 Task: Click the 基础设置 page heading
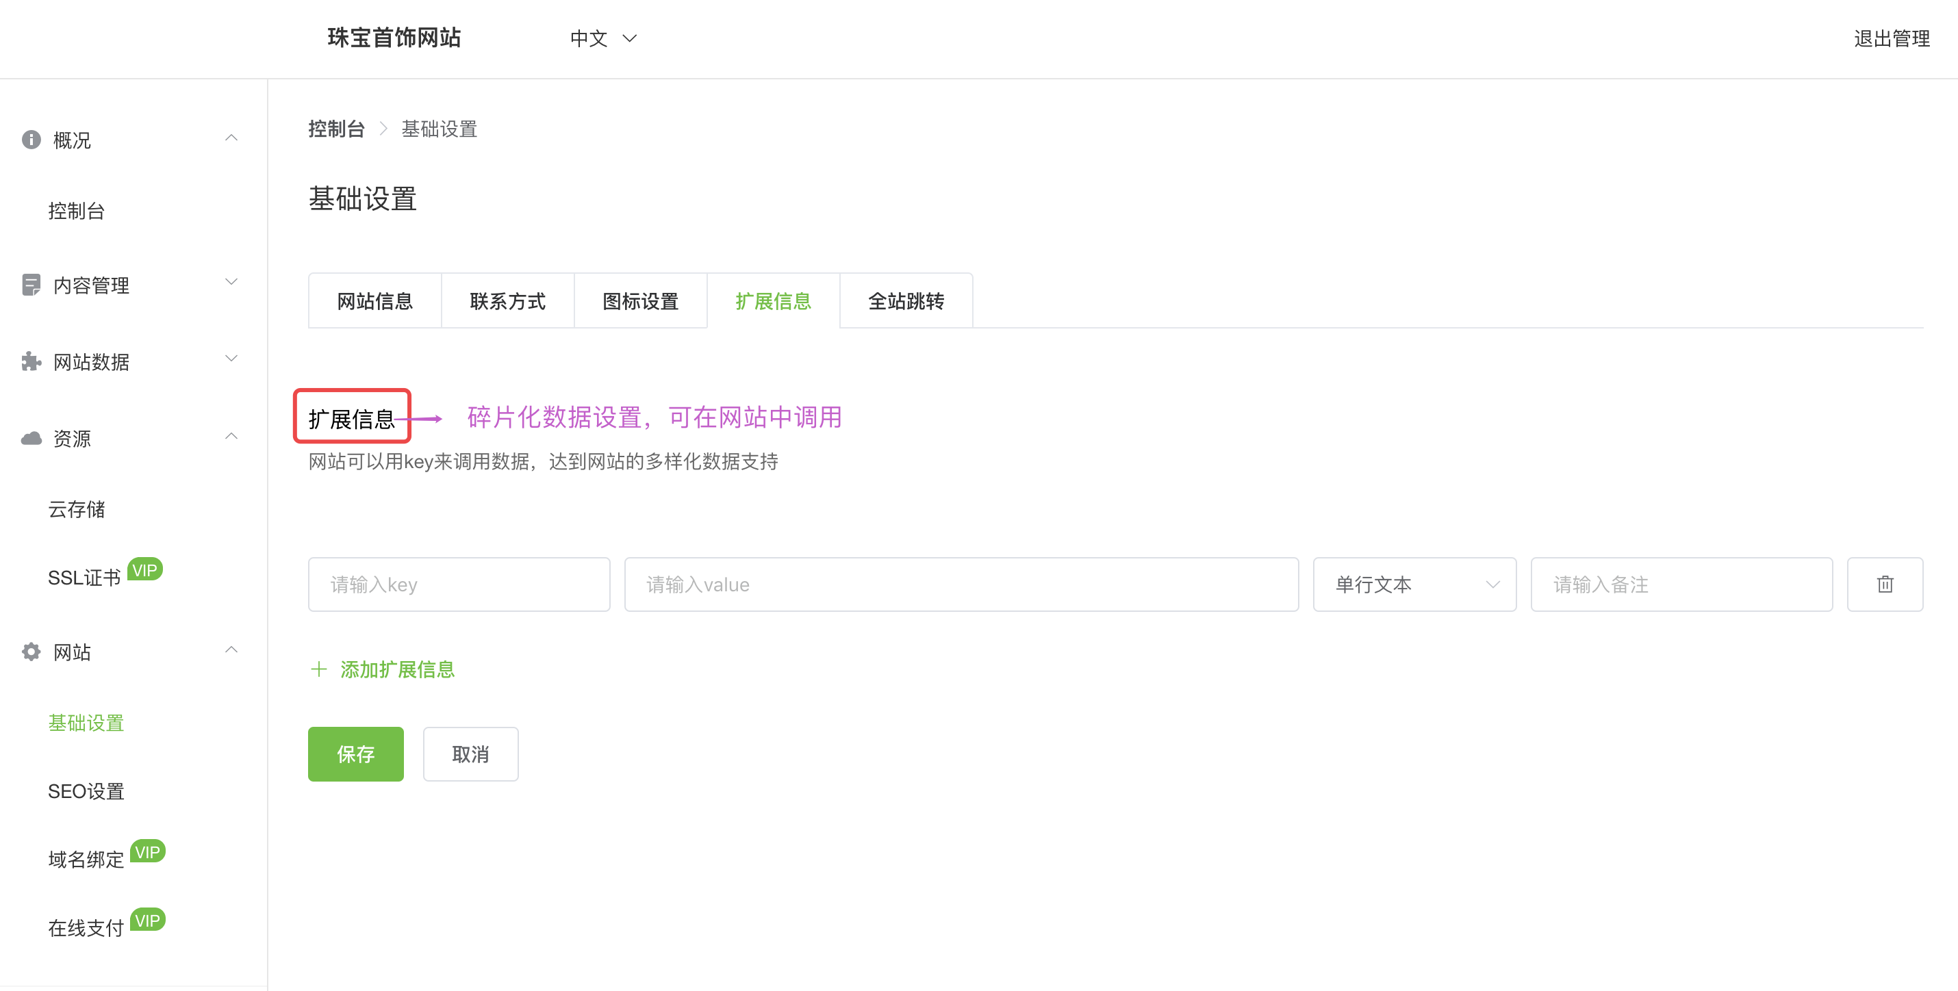pos(363,199)
